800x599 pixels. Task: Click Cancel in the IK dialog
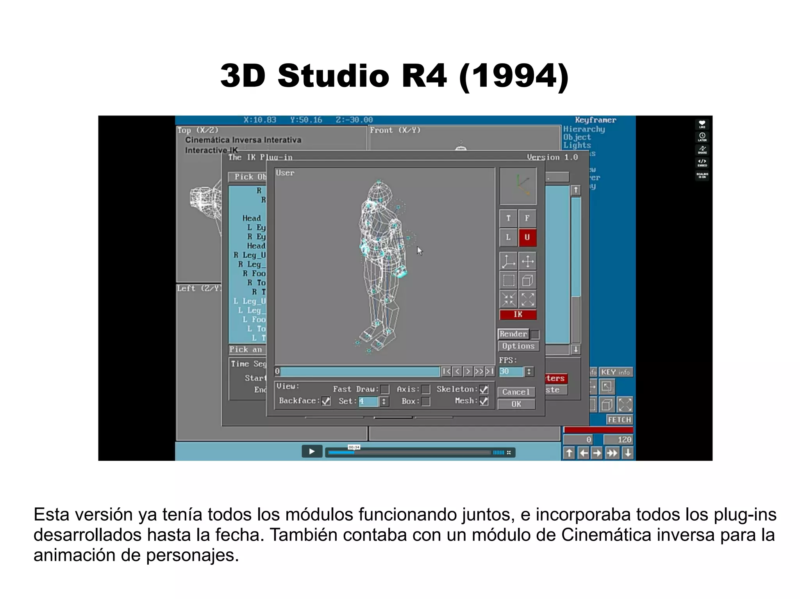516,392
